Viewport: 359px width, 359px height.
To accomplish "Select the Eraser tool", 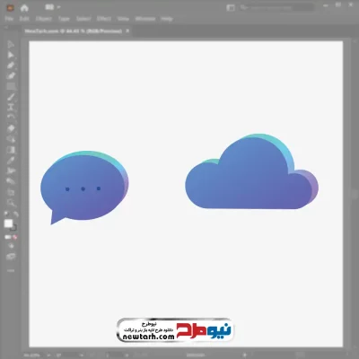I will (x=11, y=128).
